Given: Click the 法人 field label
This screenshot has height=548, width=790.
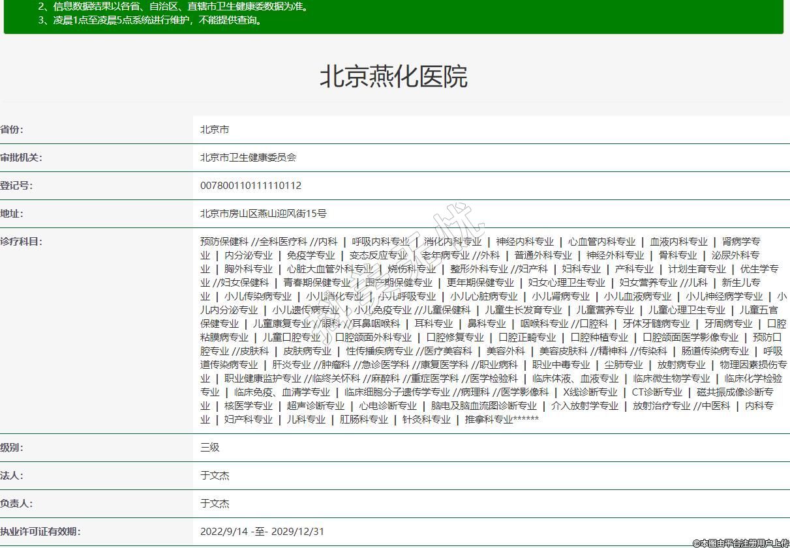Looking at the screenshot, I should pyautogui.click(x=12, y=476).
